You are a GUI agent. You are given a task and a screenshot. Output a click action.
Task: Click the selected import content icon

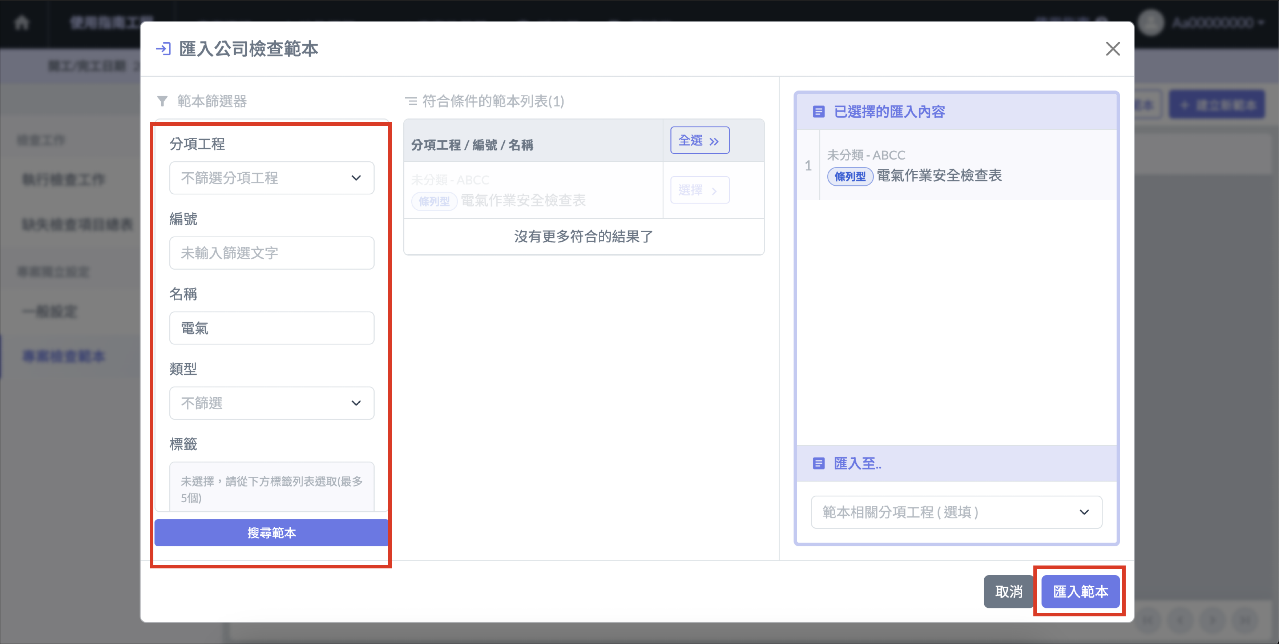[x=818, y=112]
